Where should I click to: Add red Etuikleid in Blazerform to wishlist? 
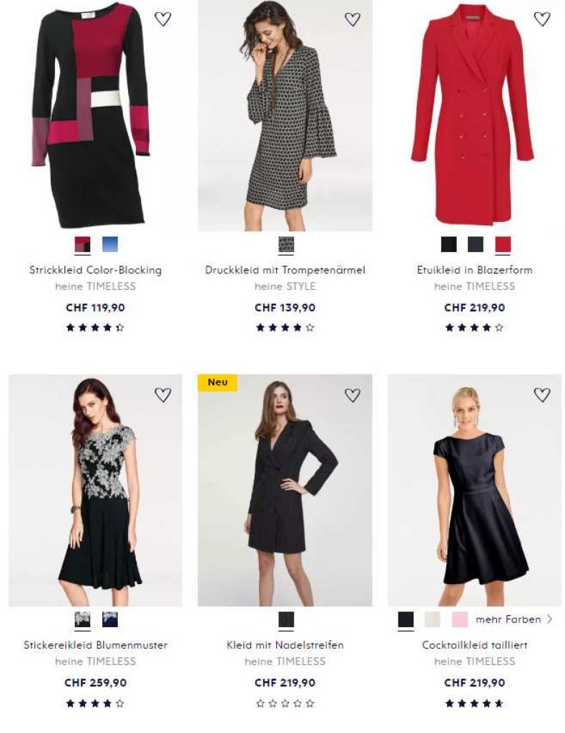point(542,19)
